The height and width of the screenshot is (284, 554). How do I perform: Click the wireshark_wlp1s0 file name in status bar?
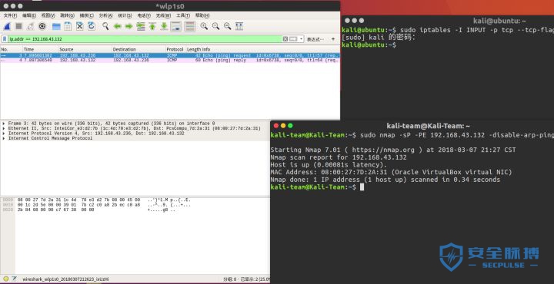(x=65, y=279)
